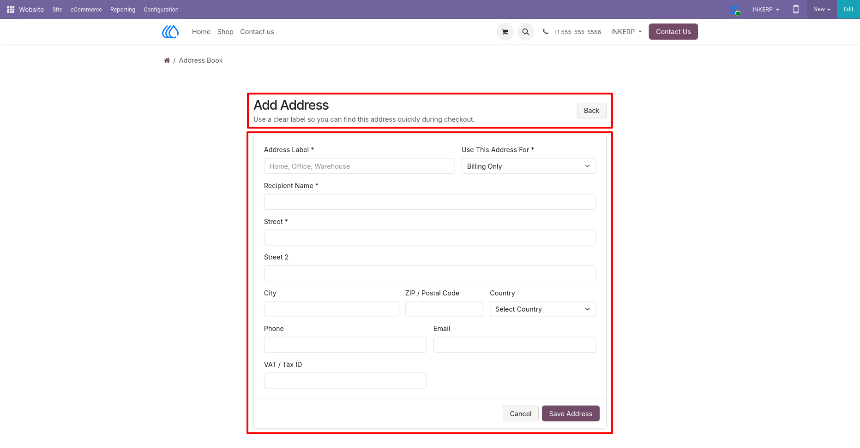The height and width of the screenshot is (448, 860).
Task: Open the Select Country dropdown
Action: pyautogui.click(x=543, y=309)
